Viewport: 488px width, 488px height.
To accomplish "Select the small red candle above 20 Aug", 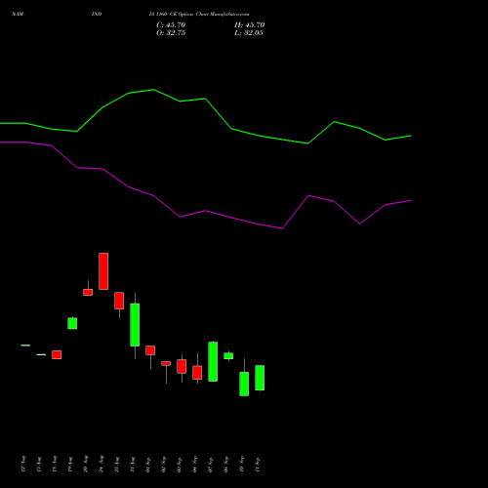I will click(x=88, y=292).
